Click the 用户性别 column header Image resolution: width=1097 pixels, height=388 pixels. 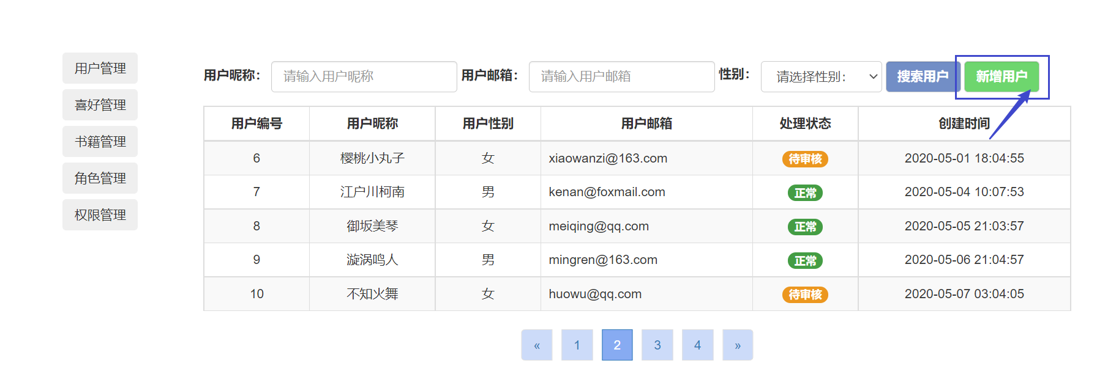tap(488, 123)
